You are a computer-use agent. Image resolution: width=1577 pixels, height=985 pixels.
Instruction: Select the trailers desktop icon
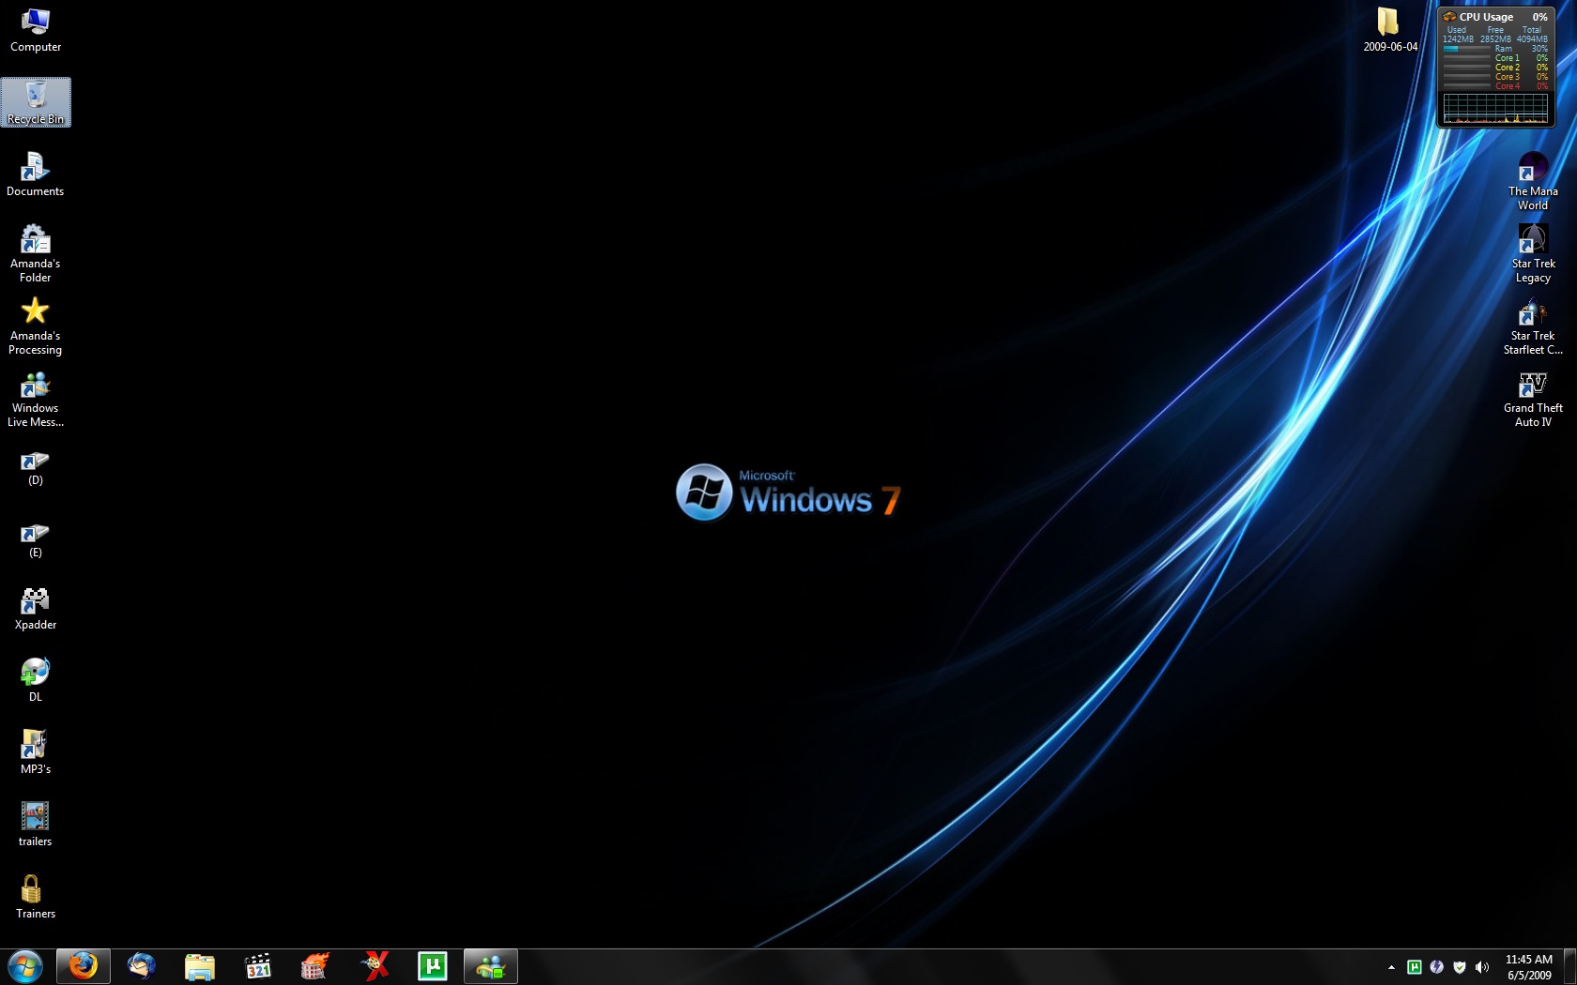35,825
